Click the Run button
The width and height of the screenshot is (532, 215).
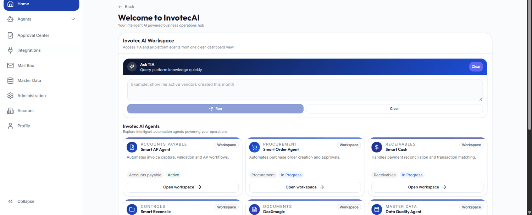coord(215,109)
